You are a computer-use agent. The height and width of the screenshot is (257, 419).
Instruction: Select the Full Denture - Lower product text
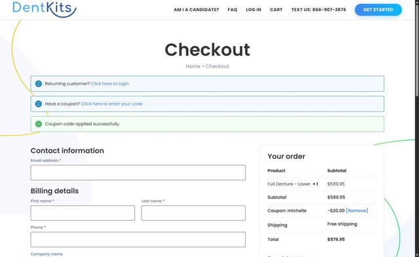tap(289, 184)
